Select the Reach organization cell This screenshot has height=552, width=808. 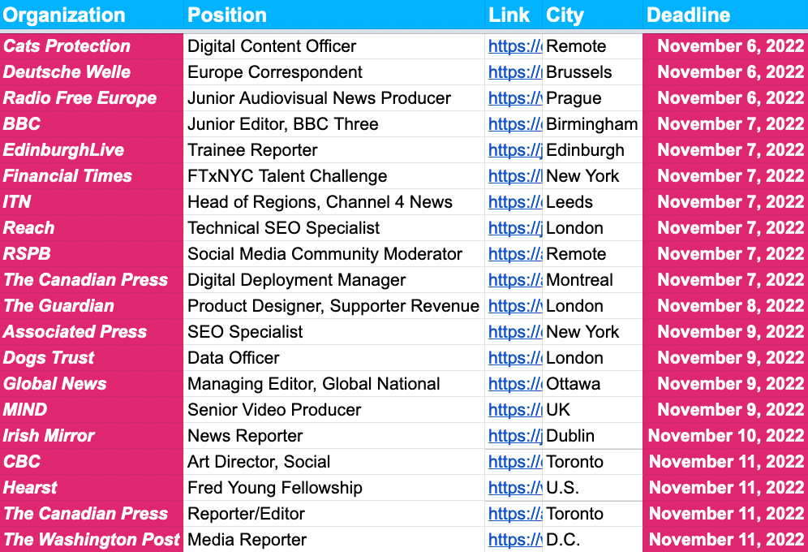pos(92,228)
